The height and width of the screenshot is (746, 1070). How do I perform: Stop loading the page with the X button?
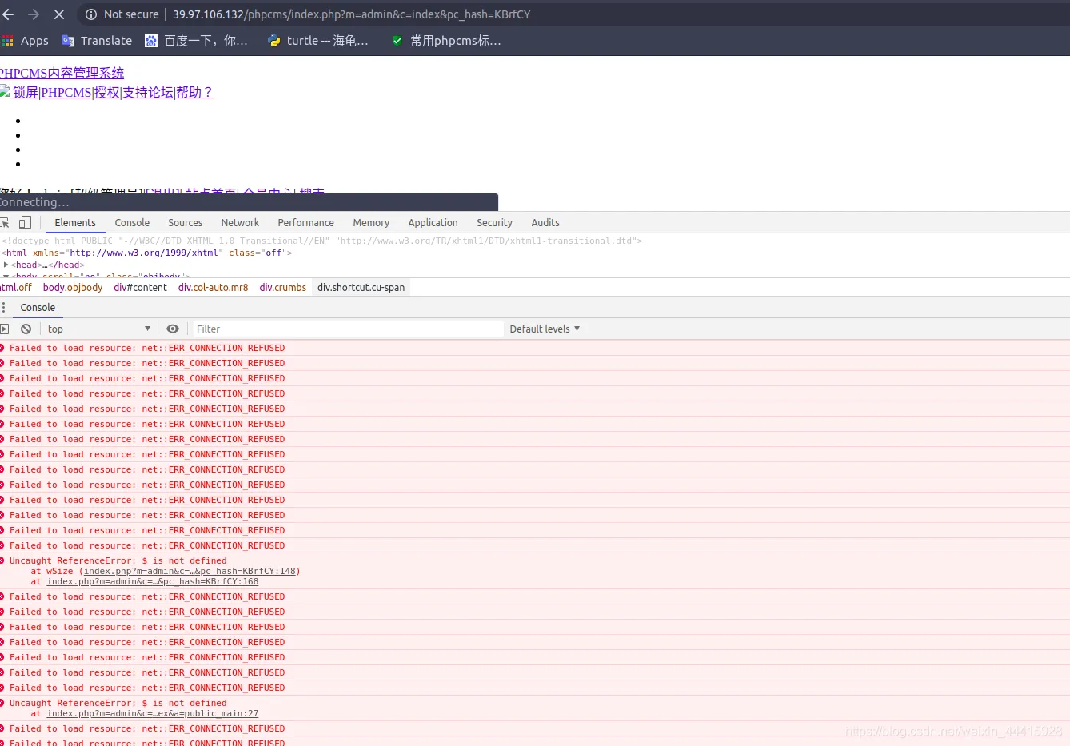59,14
